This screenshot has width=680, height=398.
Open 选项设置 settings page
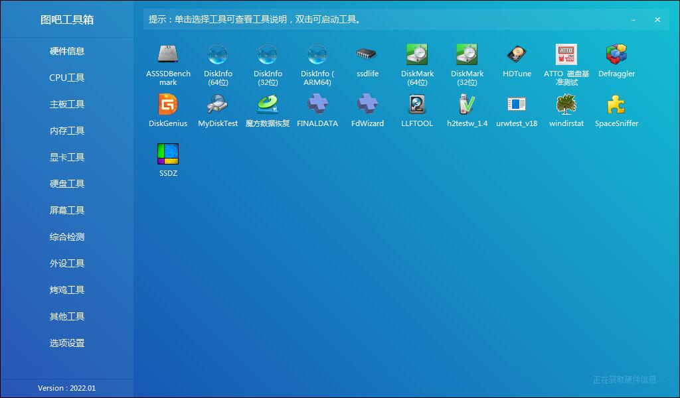[66, 343]
